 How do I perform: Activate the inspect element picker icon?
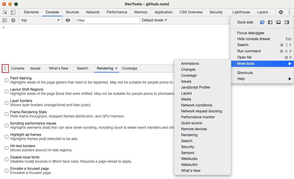pos(5,12)
